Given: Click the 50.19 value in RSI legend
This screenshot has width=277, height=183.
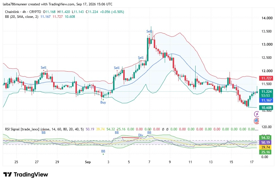Looking at the screenshot, I should (x=90, y=129).
